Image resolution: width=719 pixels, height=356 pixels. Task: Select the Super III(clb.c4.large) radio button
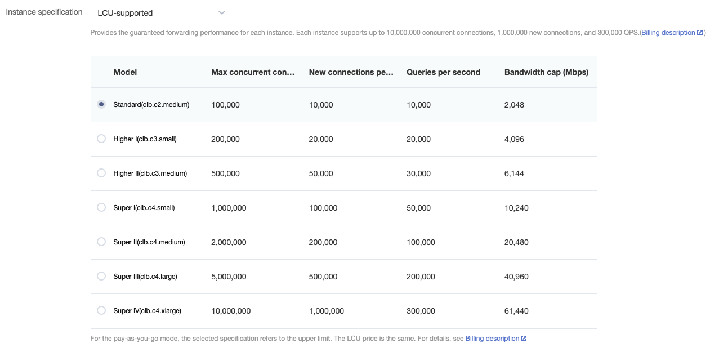point(101,276)
